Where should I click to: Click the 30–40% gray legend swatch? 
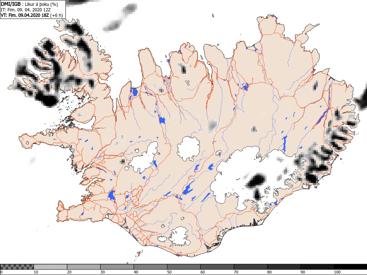[x=117, y=267]
